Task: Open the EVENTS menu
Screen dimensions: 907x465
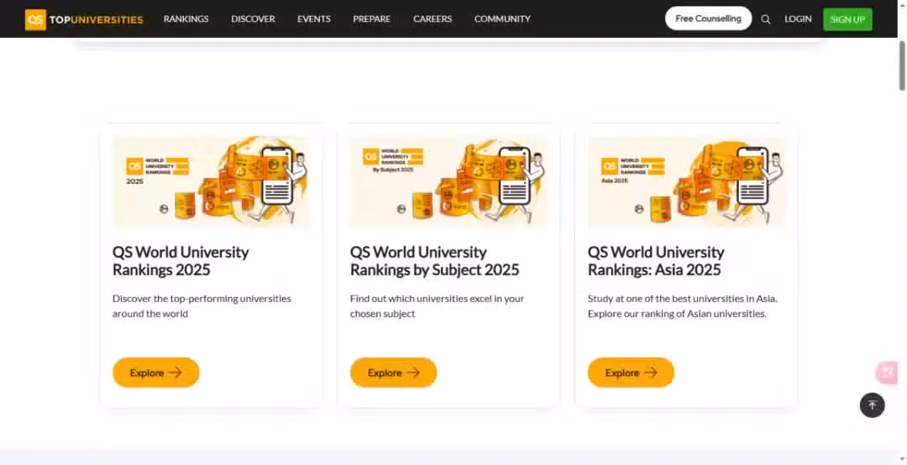Action: 313,19
